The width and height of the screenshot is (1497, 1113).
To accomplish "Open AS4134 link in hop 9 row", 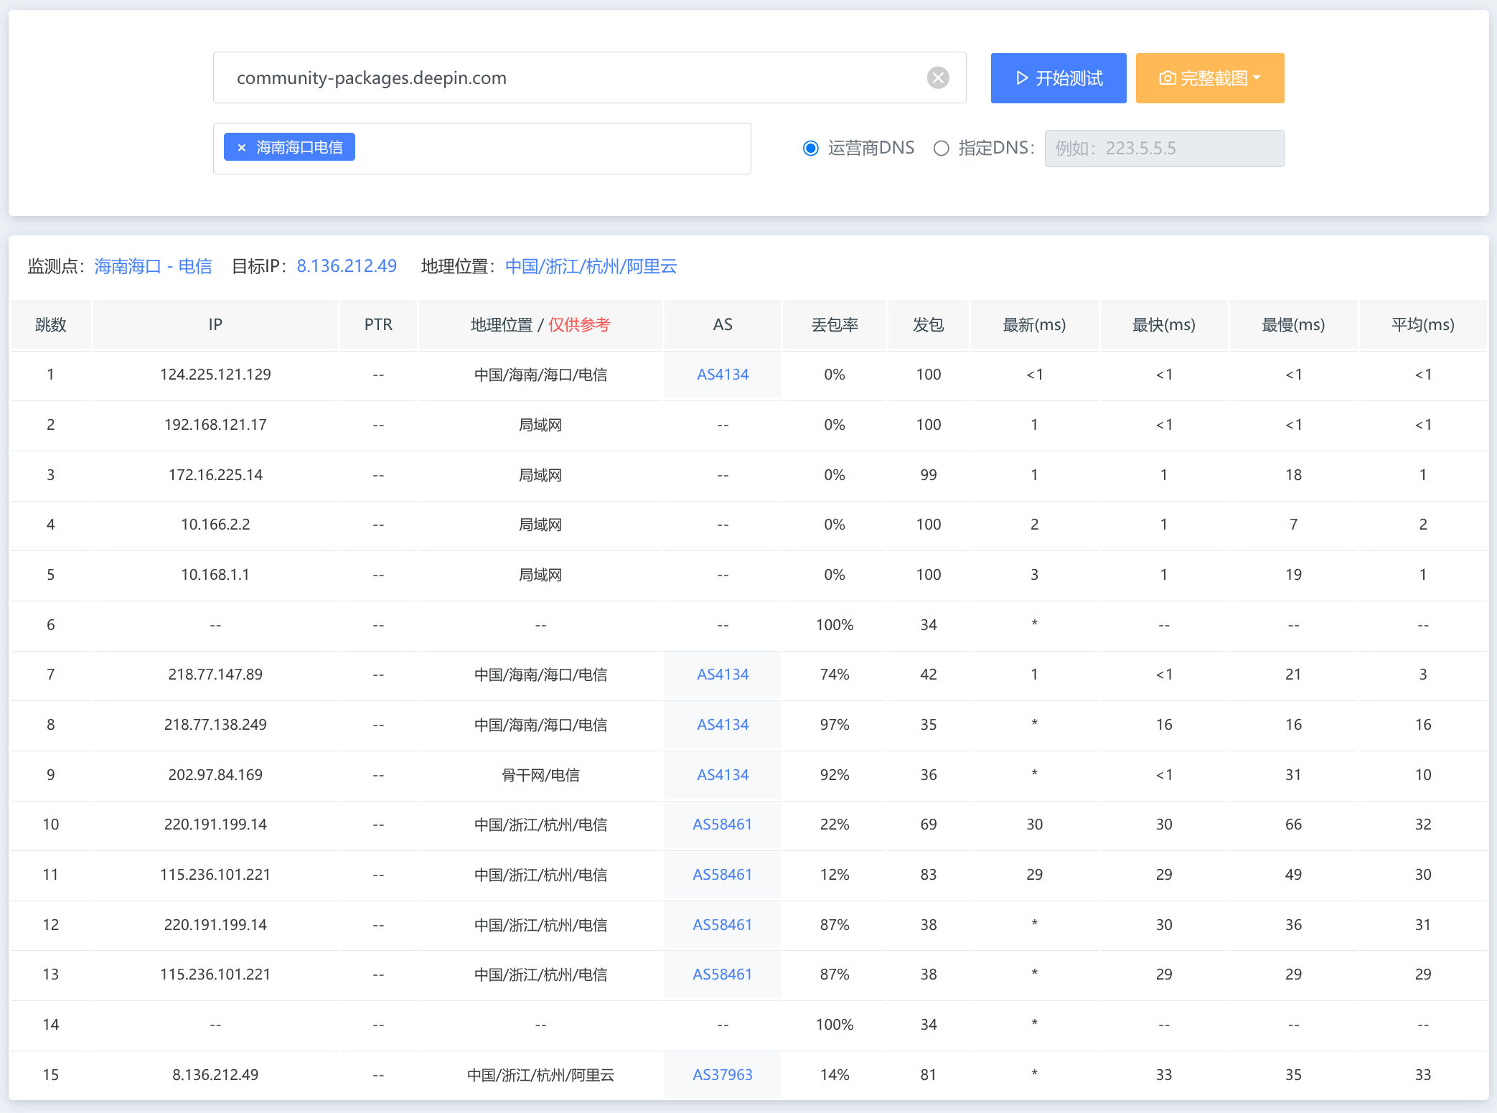I will click(723, 774).
